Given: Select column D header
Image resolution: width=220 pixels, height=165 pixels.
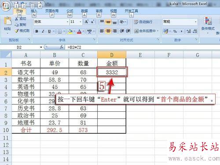Looking at the screenshot, I should (x=112, y=55).
